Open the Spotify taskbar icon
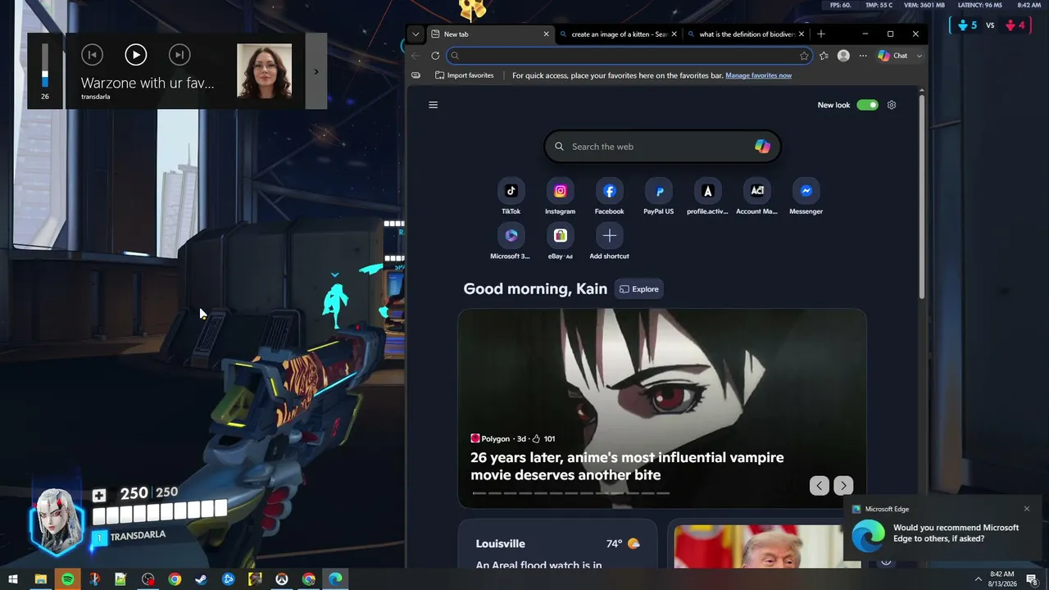The height and width of the screenshot is (590, 1049). point(67,579)
